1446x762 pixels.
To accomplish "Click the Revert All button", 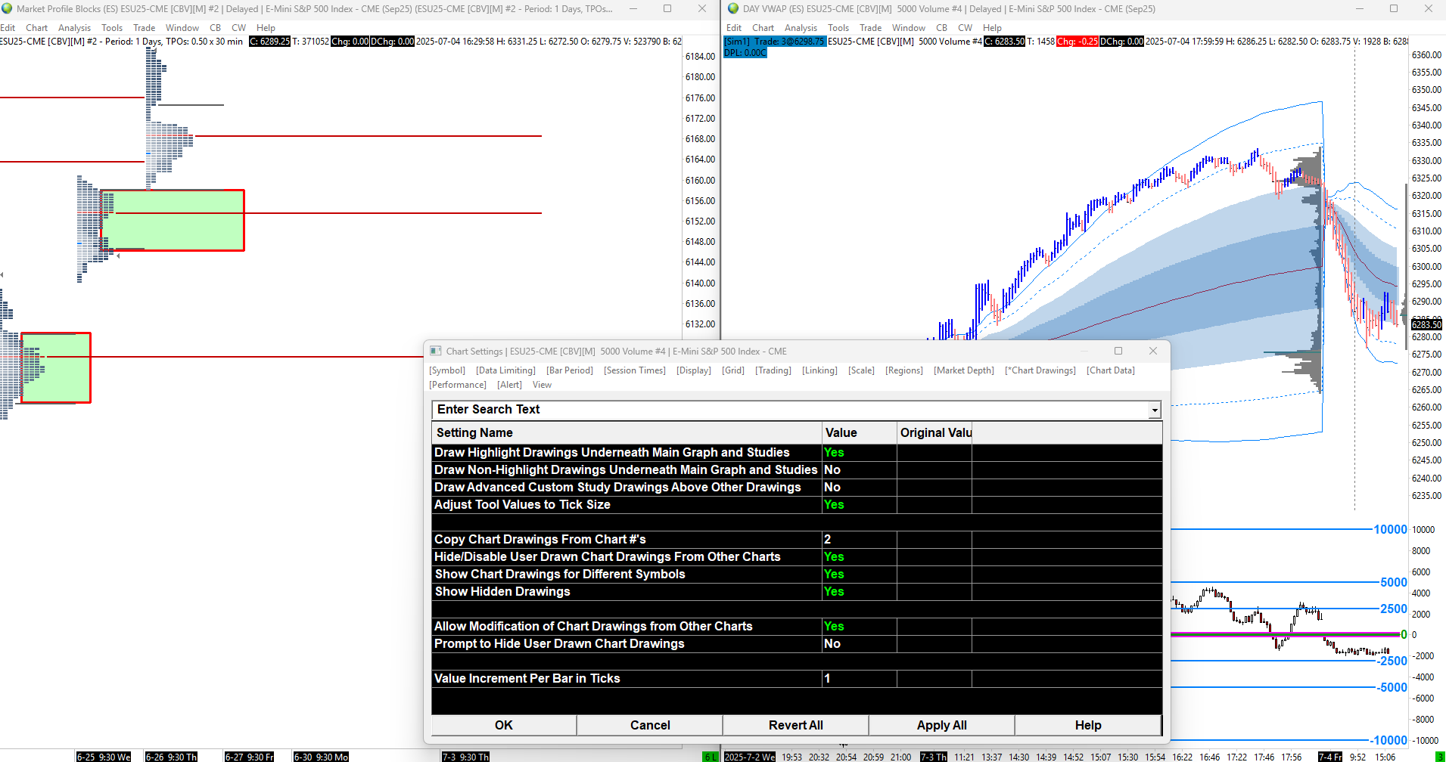I will point(796,725).
